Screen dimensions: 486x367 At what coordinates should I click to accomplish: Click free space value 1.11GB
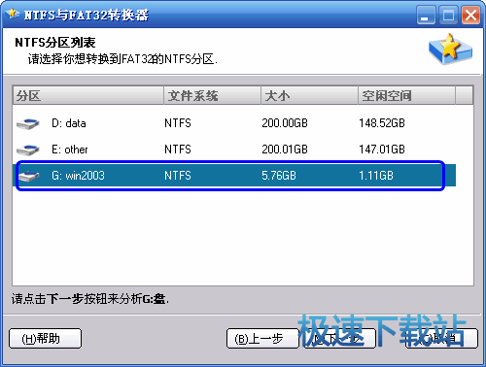coord(376,176)
